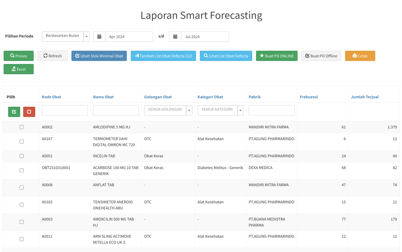Tick the checkbox for INCELIN TAB row
The width and height of the screenshot is (402, 252).
tap(22, 156)
